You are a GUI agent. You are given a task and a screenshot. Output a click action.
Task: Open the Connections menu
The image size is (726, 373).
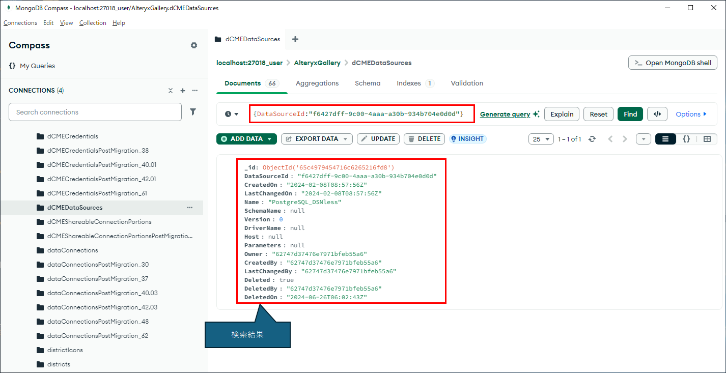[20, 23]
